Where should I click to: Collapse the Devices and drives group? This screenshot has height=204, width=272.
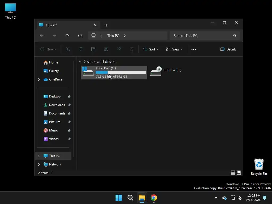point(80,62)
